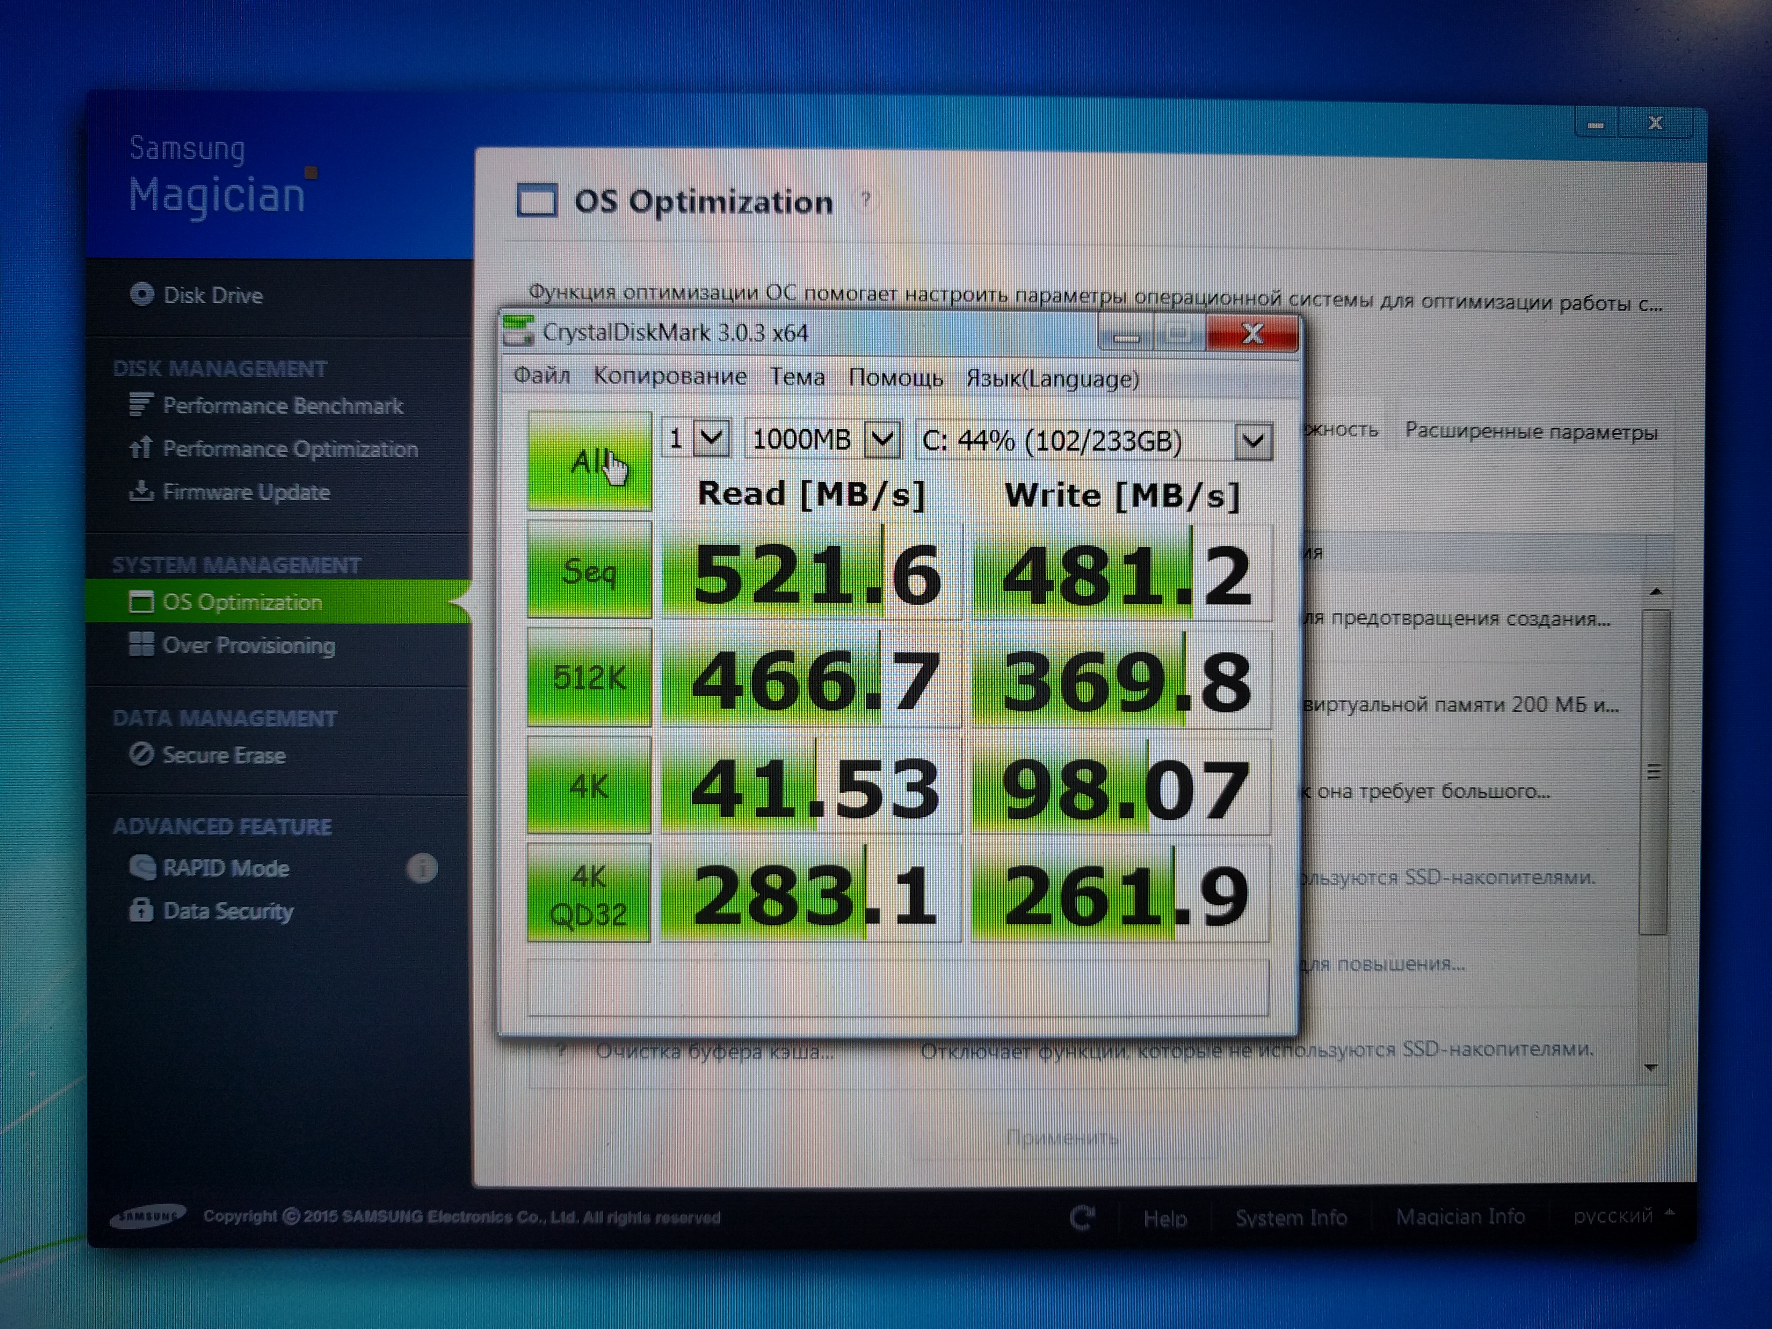Open Performance Optimization section

pos(289,449)
